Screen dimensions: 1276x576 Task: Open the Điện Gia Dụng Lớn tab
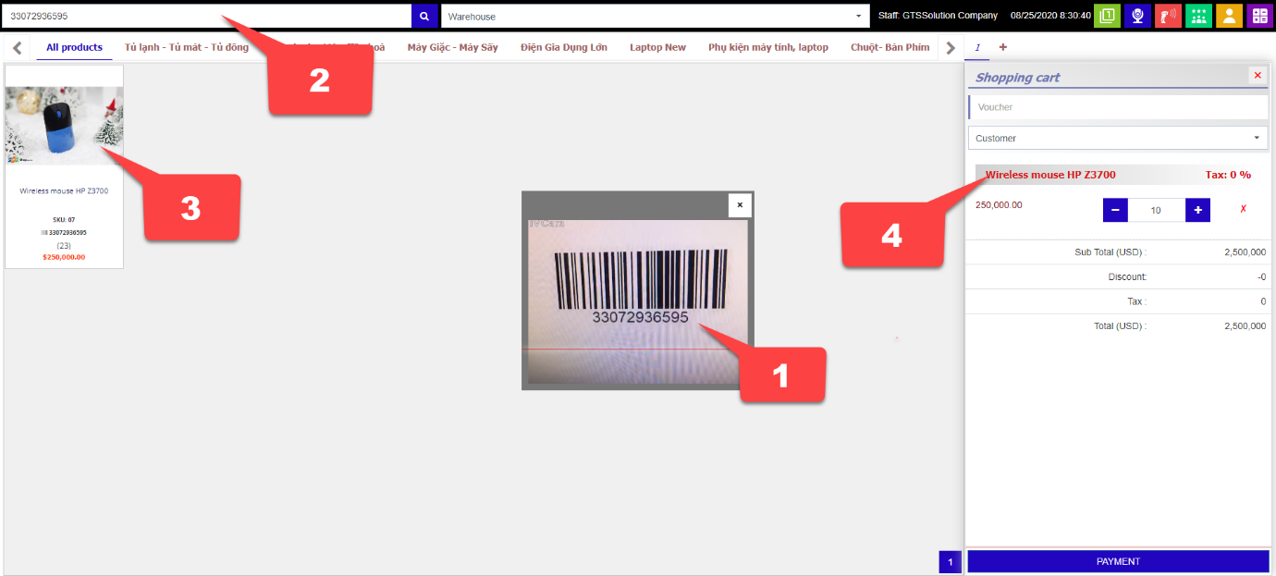[564, 47]
